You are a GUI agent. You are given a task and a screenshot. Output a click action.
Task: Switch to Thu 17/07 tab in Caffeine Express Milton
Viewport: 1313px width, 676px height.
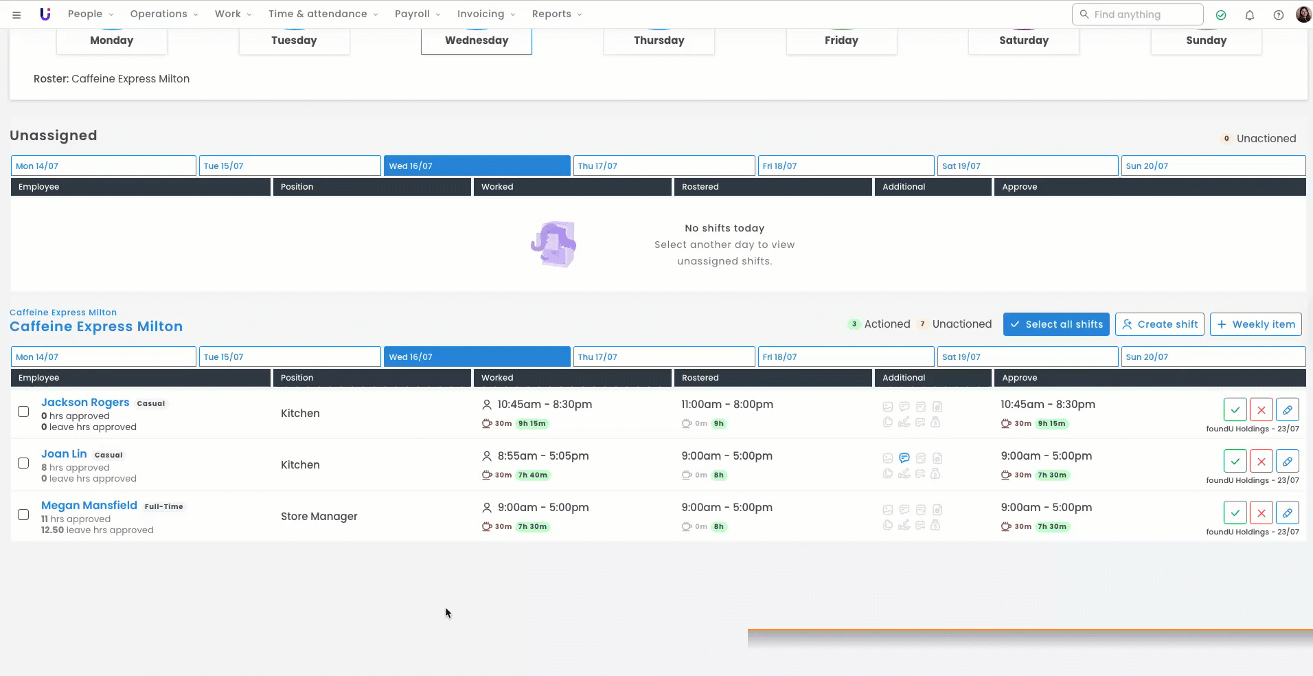click(663, 357)
